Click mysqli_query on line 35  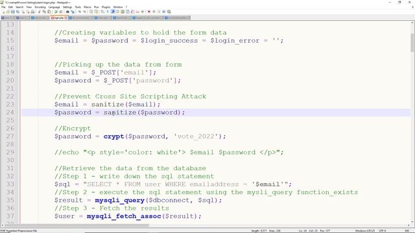120,200
